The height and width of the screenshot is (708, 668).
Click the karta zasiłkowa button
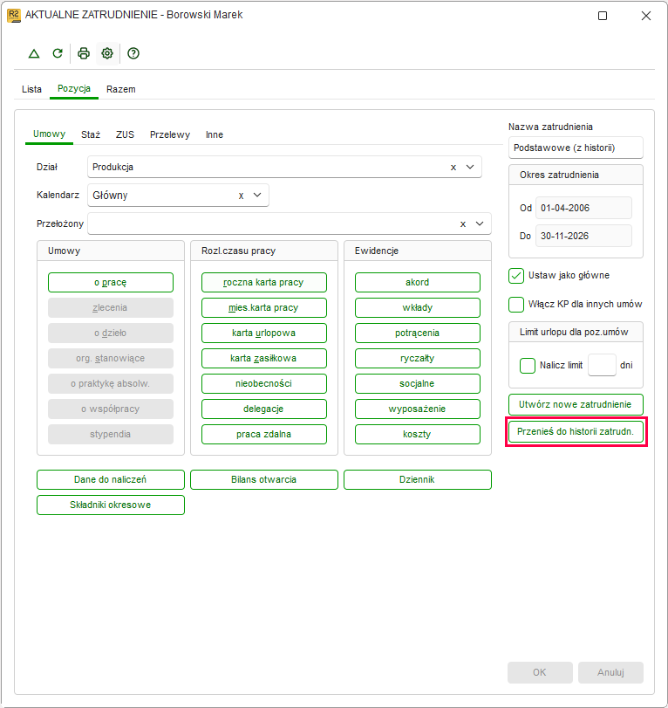point(264,359)
